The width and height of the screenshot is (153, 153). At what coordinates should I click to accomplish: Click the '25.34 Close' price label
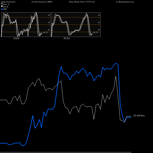coord(139,116)
